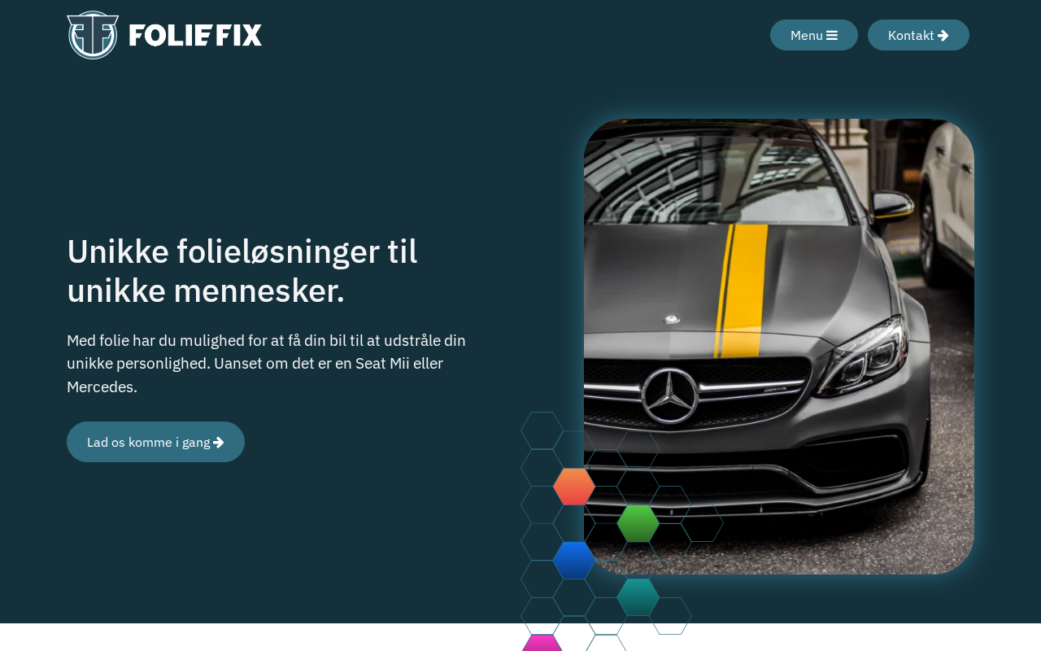The image size is (1041, 651).
Task: Select the green hexagon
Action: point(638,523)
